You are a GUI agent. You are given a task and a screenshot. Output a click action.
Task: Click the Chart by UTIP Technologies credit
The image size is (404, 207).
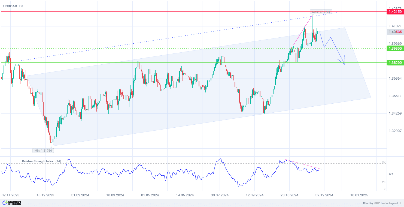tap(382, 203)
